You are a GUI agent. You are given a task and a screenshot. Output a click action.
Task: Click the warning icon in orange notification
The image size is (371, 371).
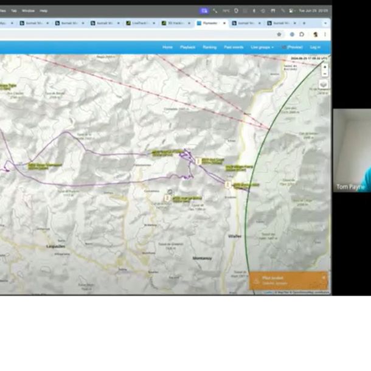point(256,280)
